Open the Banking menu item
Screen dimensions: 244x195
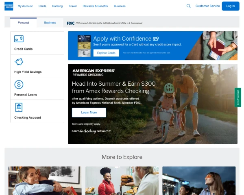click(x=57, y=6)
